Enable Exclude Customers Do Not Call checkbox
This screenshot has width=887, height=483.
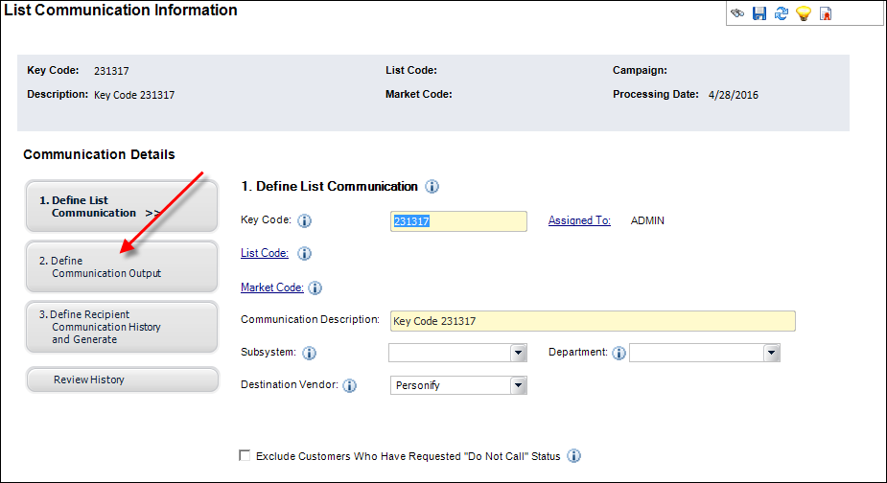click(245, 456)
